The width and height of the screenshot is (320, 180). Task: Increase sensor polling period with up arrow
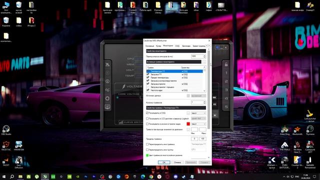click(204, 55)
